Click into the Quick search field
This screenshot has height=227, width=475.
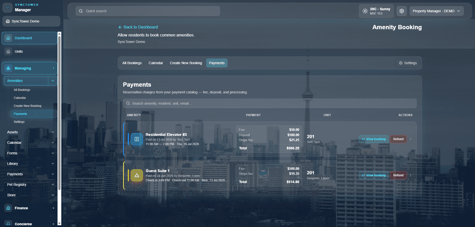[x=148, y=11]
